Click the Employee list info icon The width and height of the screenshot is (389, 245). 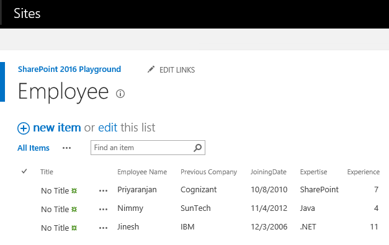120,94
